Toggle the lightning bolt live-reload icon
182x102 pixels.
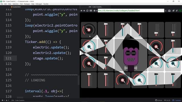(177, 11)
